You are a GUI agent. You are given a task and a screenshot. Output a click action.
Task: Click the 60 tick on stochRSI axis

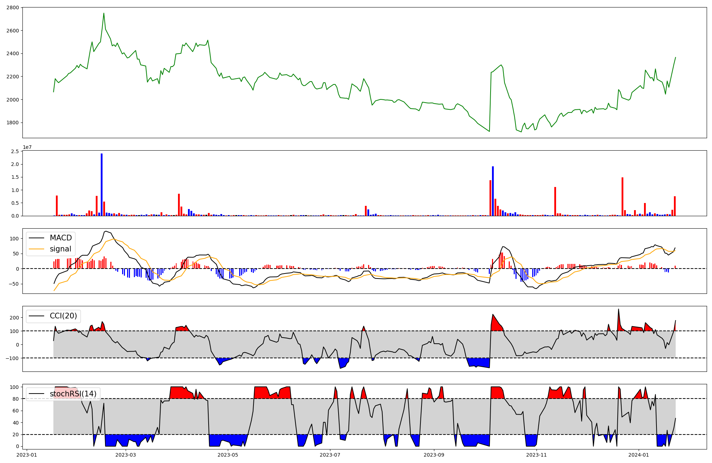(16, 411)
